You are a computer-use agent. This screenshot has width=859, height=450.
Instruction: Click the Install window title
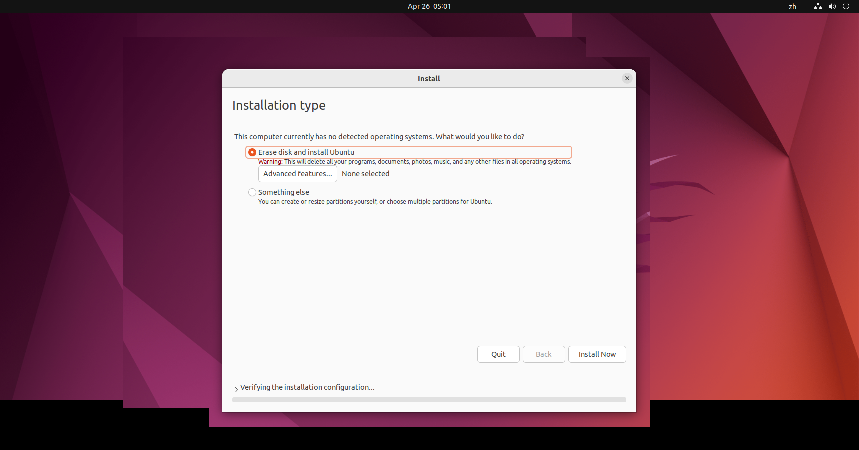pyautogui.click(x=429, y=79)
